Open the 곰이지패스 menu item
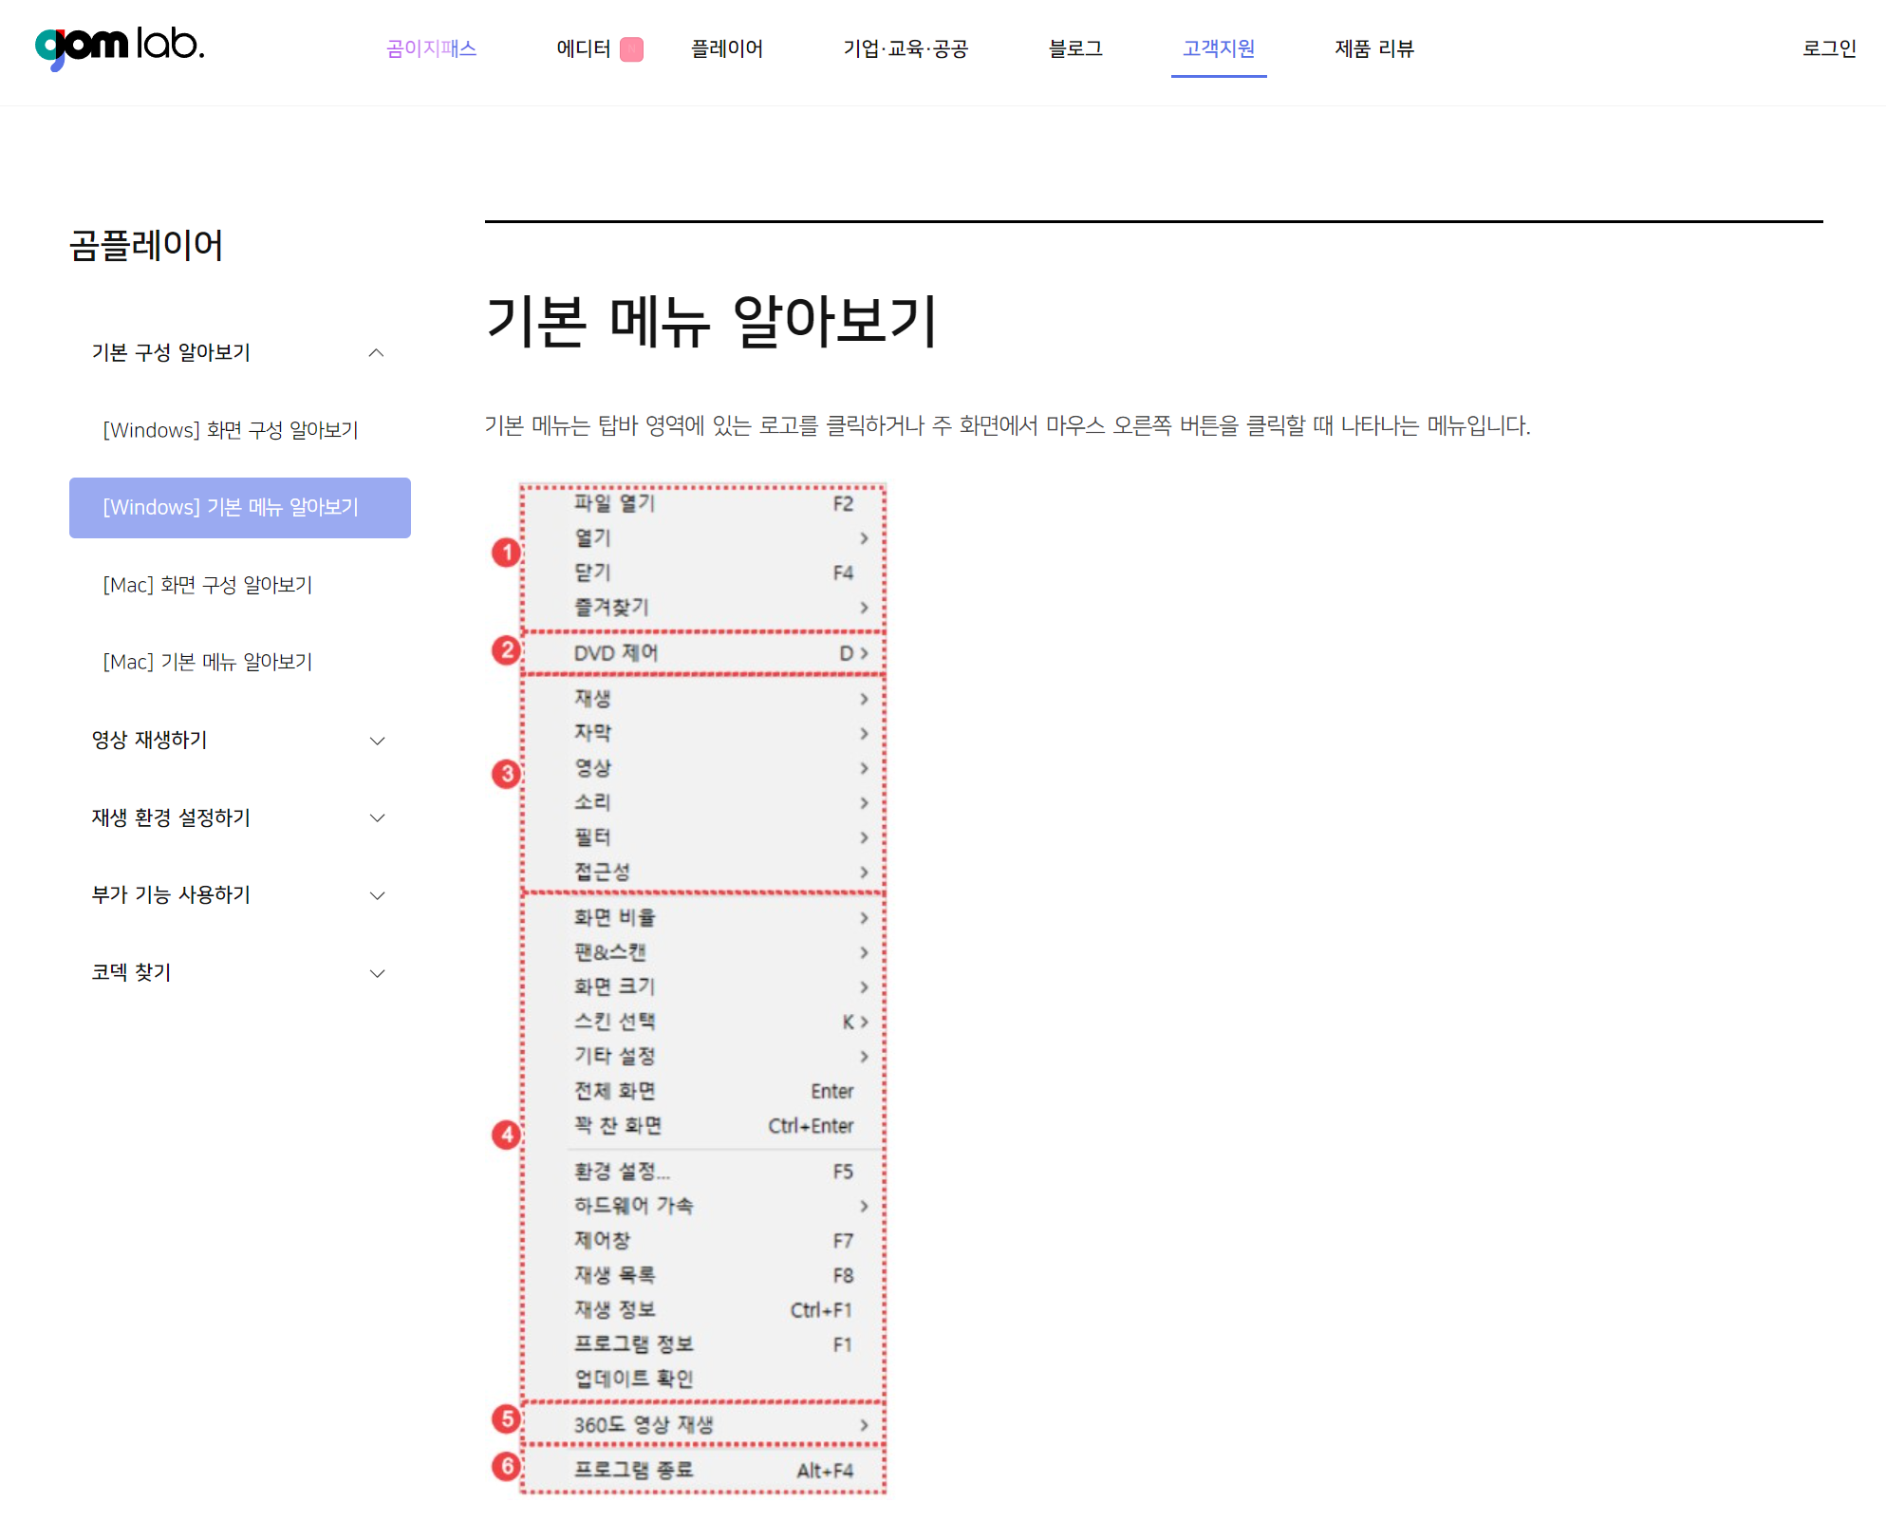The height and width of the screenshot is (1521, 1886). (432, 48)
